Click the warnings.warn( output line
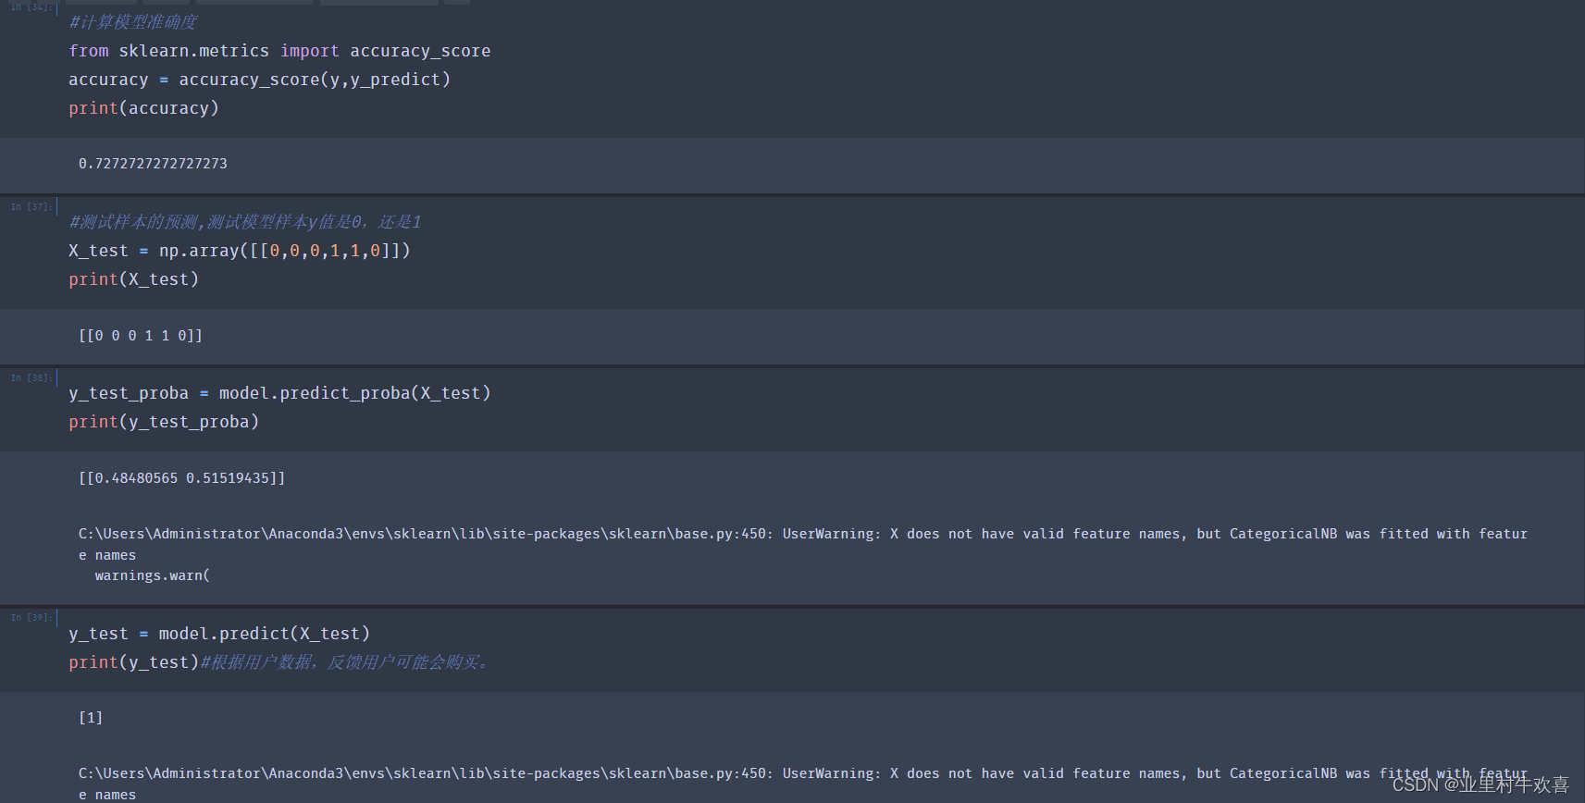The image size is (1585, 803). (x=152, y=575)
